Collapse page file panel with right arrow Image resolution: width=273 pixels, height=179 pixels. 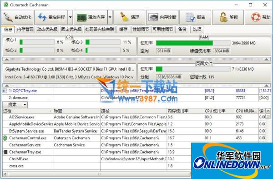tap(266, 86)
